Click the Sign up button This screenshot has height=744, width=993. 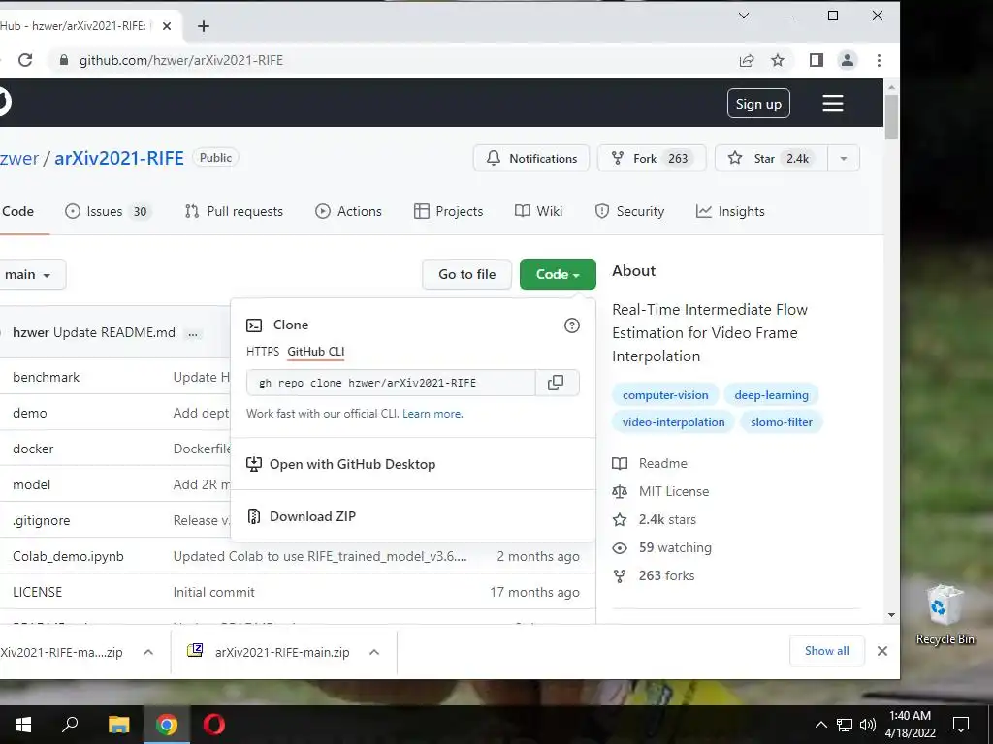(758, 103)
